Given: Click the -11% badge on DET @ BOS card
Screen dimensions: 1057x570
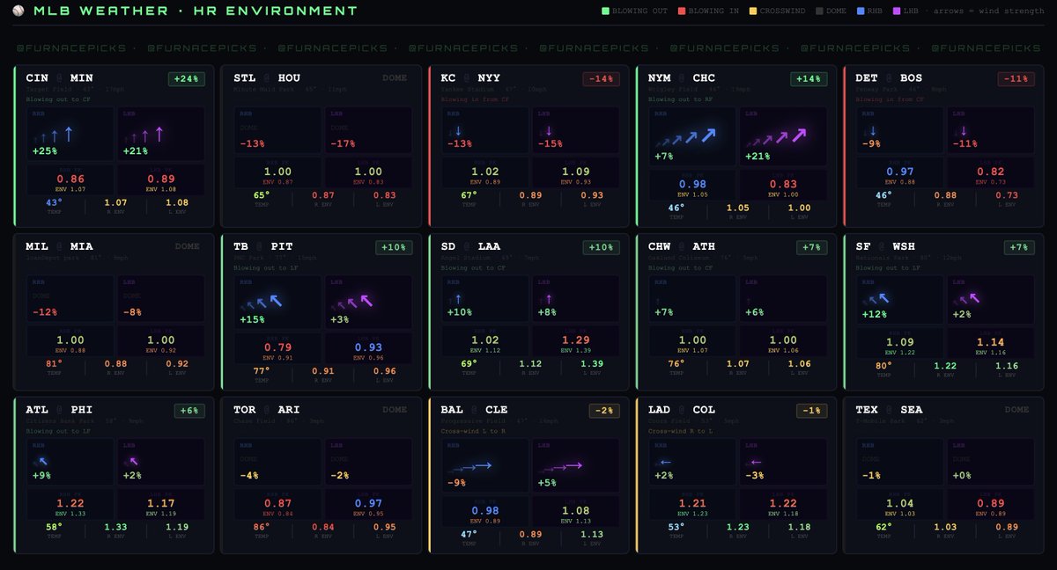Looking at the screenshot, I should click(x=1016, y=78).
